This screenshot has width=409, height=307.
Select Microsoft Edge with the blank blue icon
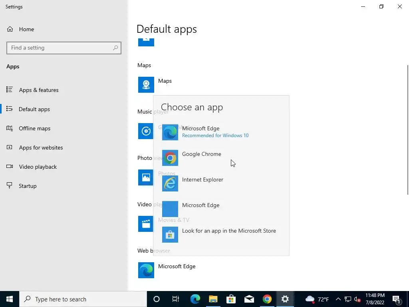[x=221, y=209]
